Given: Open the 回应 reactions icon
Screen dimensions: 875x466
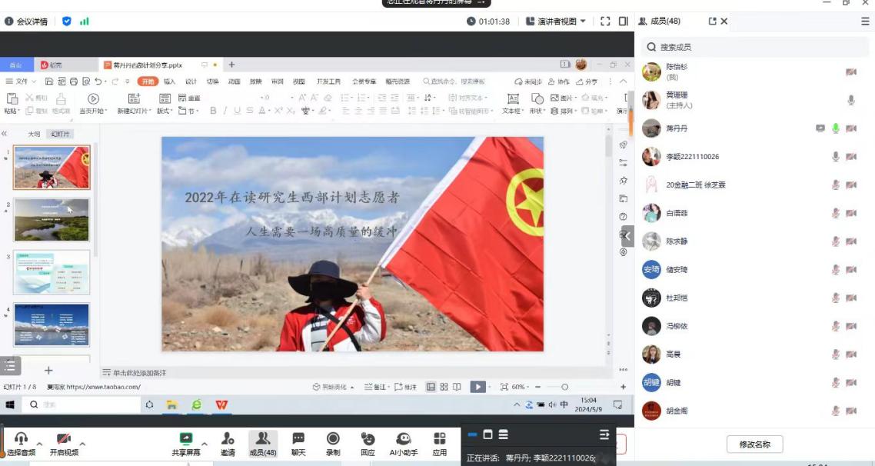Looking at the screenshot, I should click(x=368, y=440).
